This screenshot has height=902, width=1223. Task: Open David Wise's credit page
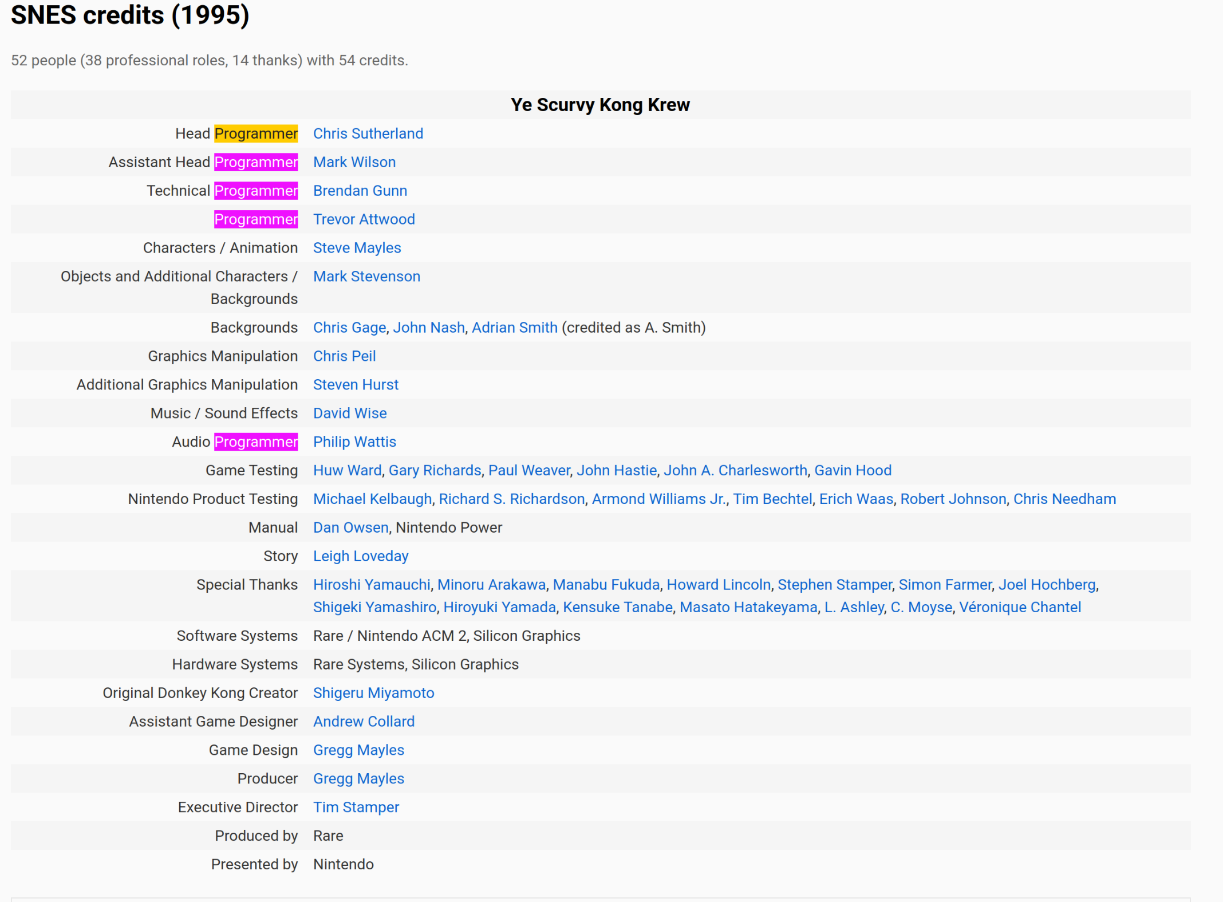point(349,413)
